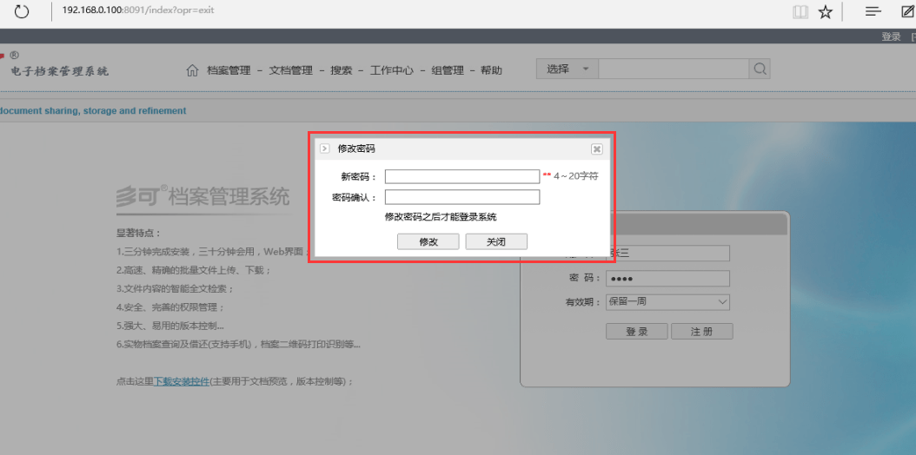The image size is (916, 455).
Task: Click the 密码确认 input field
Action: point(461,197)
